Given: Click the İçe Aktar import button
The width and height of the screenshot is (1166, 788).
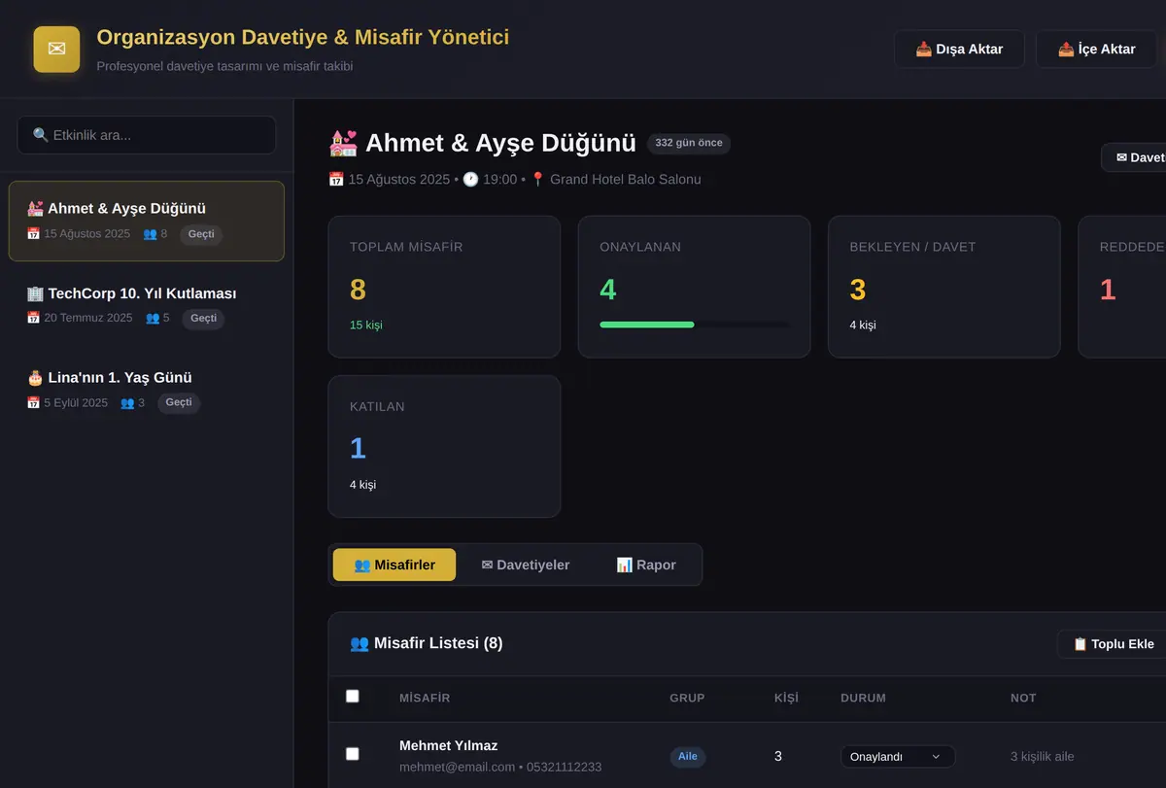Looking at the screenshot, I should coord(1096,49).
